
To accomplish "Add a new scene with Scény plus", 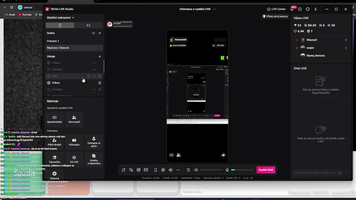I will [100, 33].
